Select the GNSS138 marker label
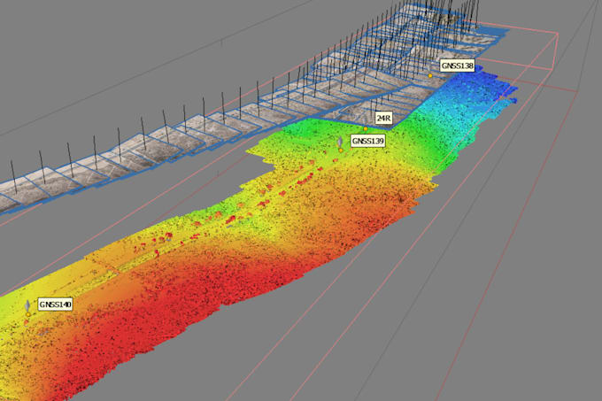Screen dimensions: 602x401 (457, 66)
